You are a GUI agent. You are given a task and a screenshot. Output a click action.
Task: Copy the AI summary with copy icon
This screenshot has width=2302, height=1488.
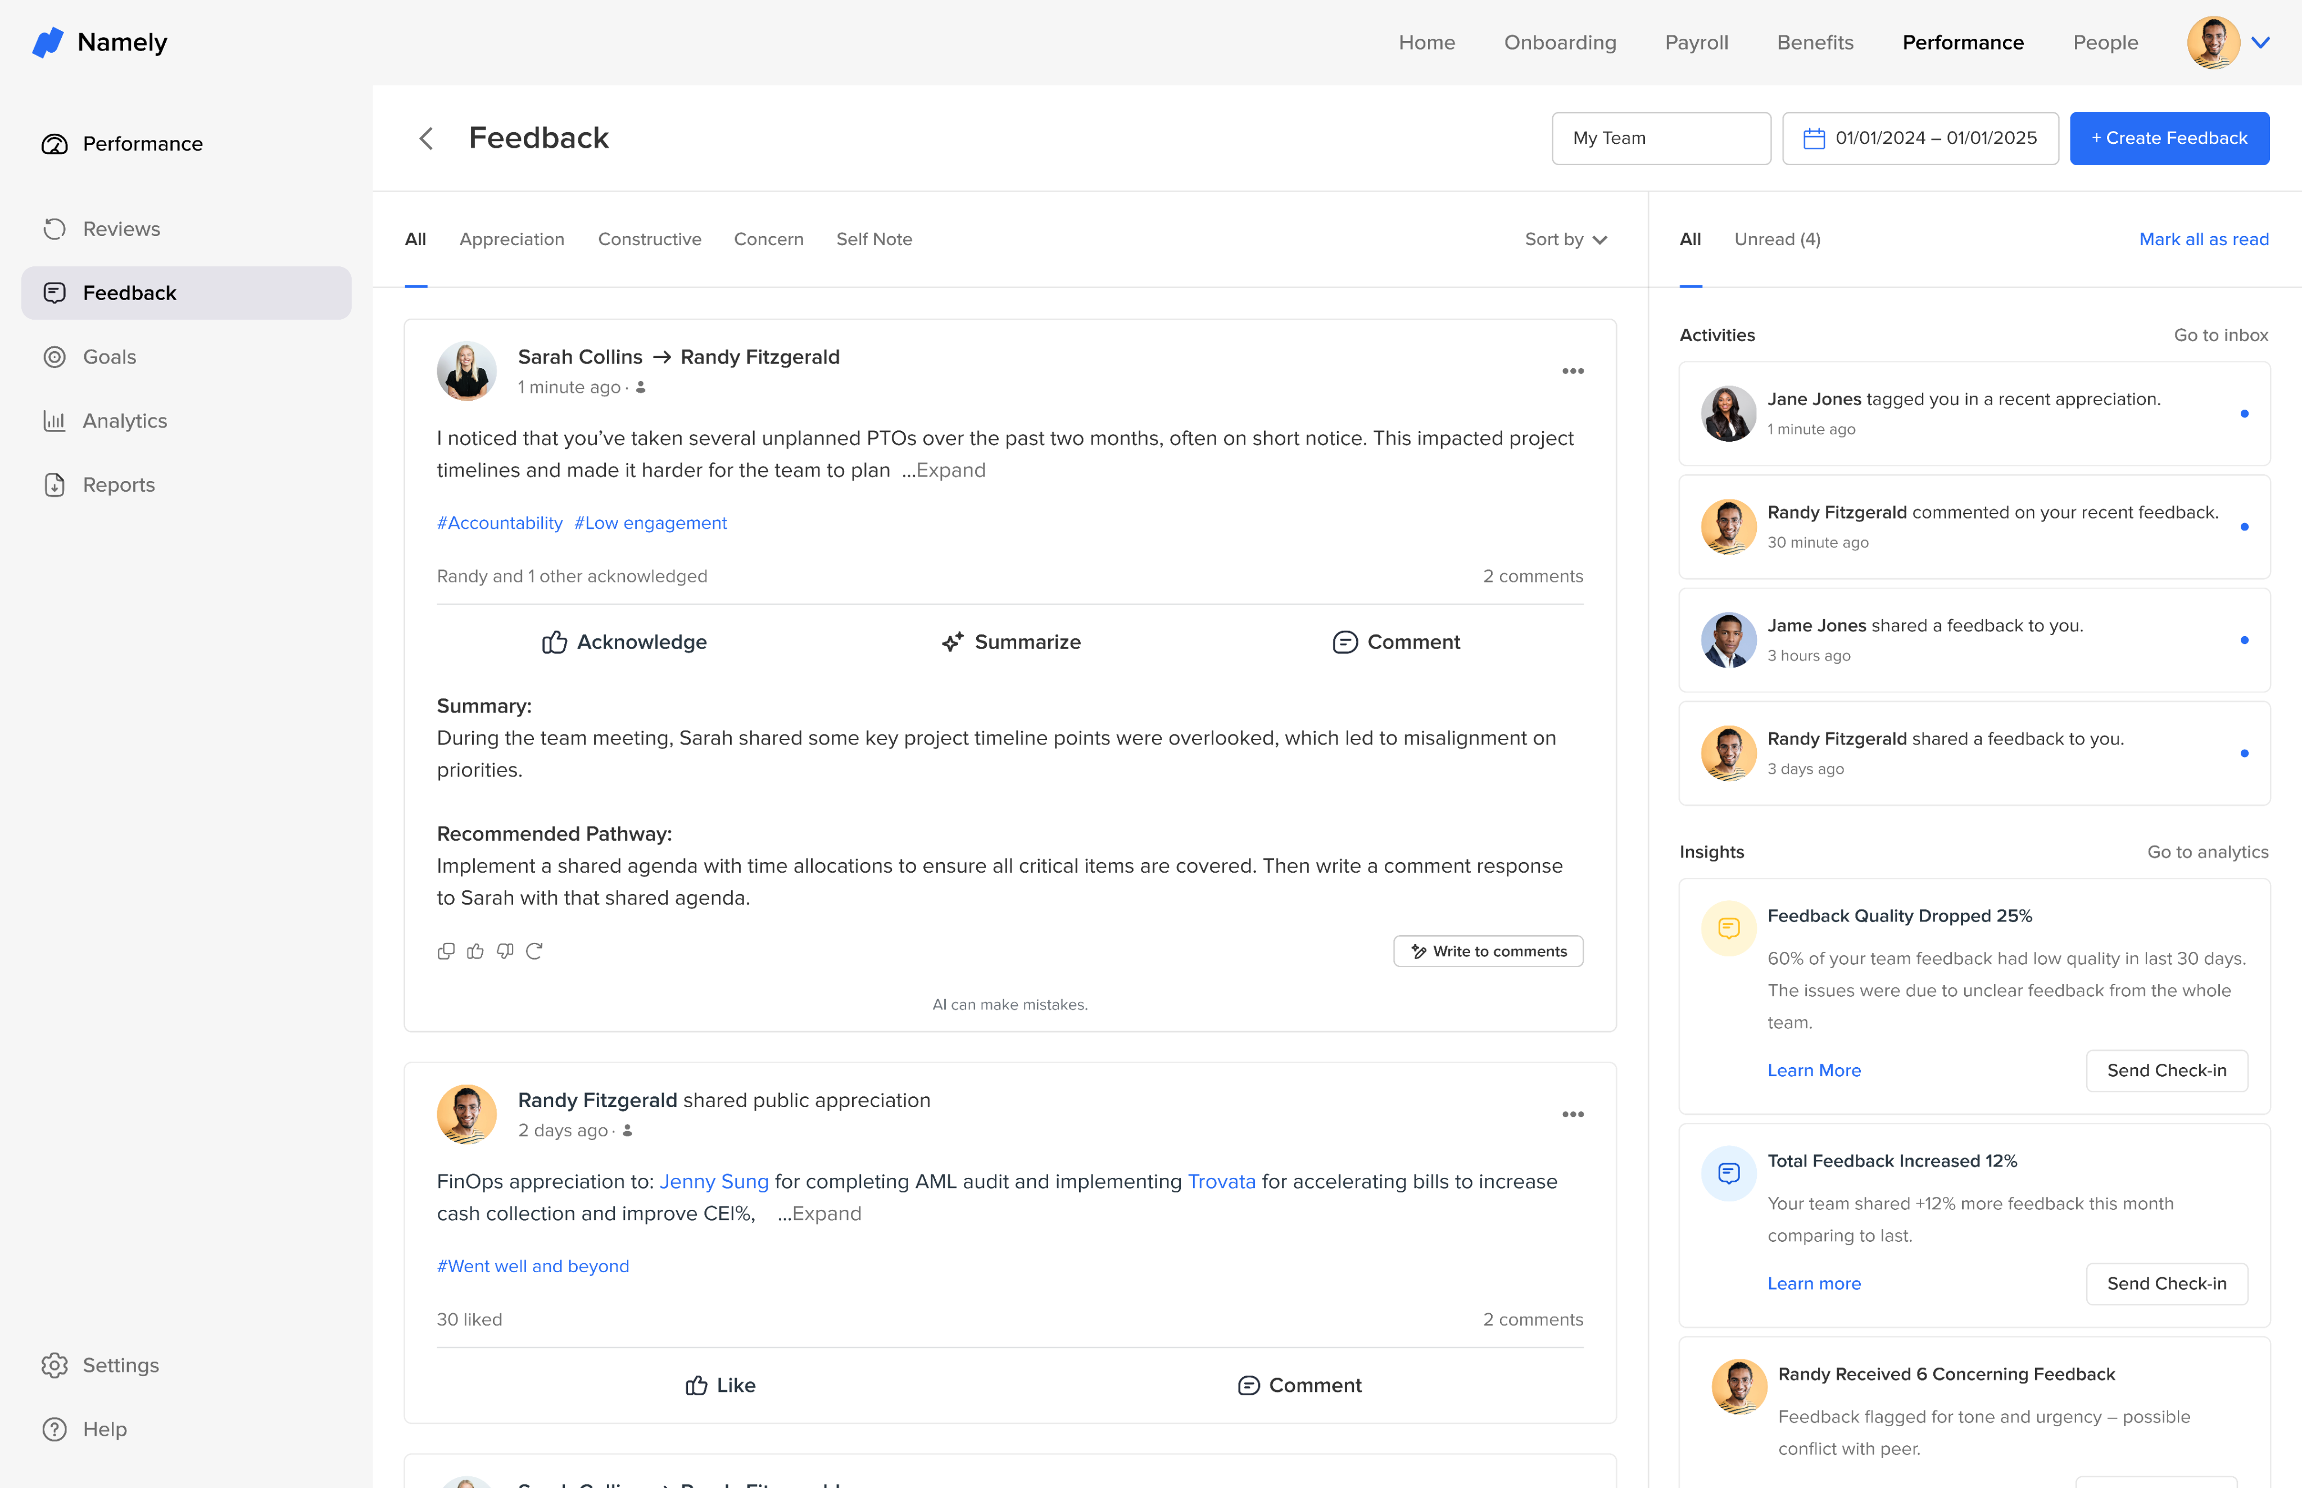(446, 951)
